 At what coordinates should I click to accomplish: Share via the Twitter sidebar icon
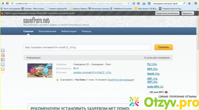(3, 64)
